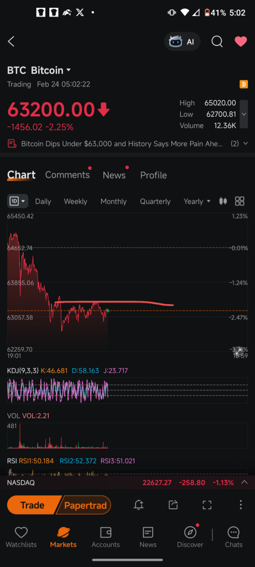The width and height of the screenshot is (255, 567).
Task: Enter fullscreen chart with brackets icon
Action: (207, 505)
